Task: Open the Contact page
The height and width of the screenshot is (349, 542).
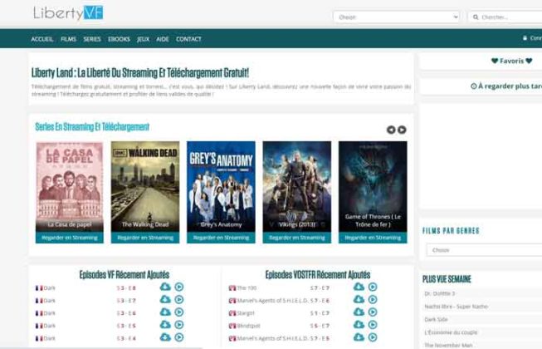Action: click(x=188, y=39)
